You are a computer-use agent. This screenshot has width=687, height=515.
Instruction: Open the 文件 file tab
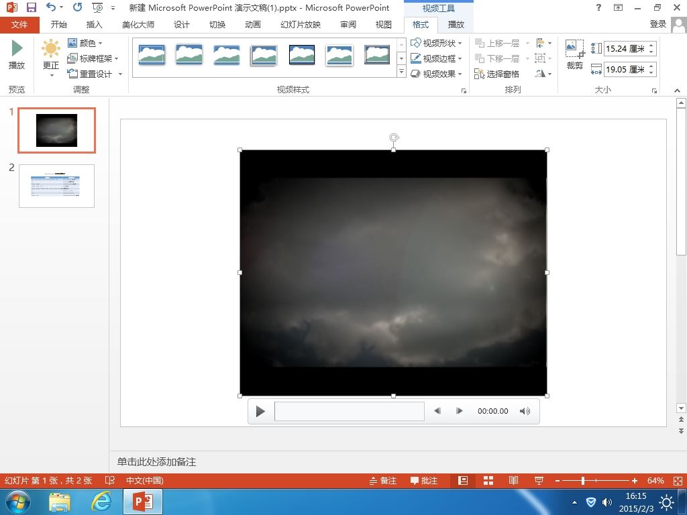[19, 25]
